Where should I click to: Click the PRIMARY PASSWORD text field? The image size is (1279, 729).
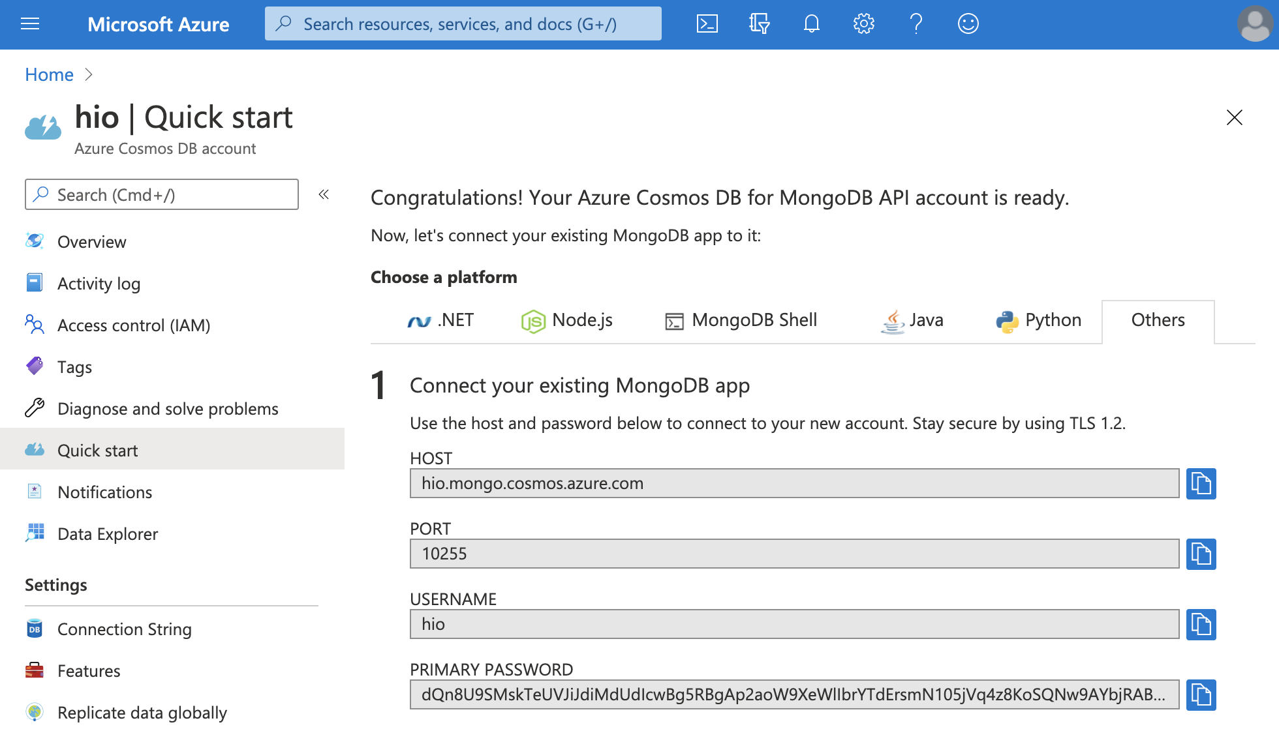(794, 694)
